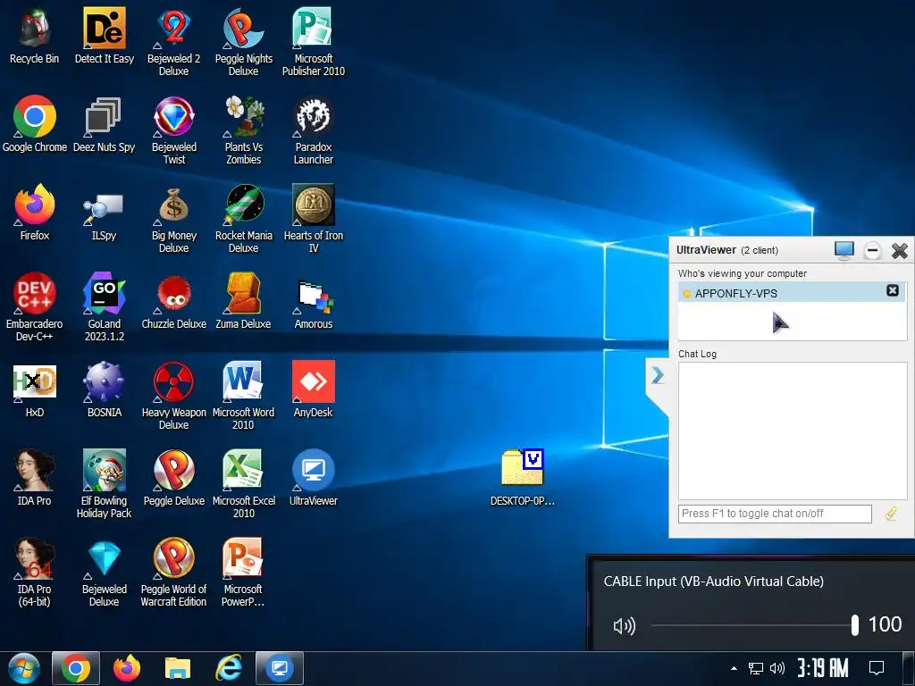This screenshot has height=686, width=915.
Task: Click the network tray icon
Action: (756, 668)
